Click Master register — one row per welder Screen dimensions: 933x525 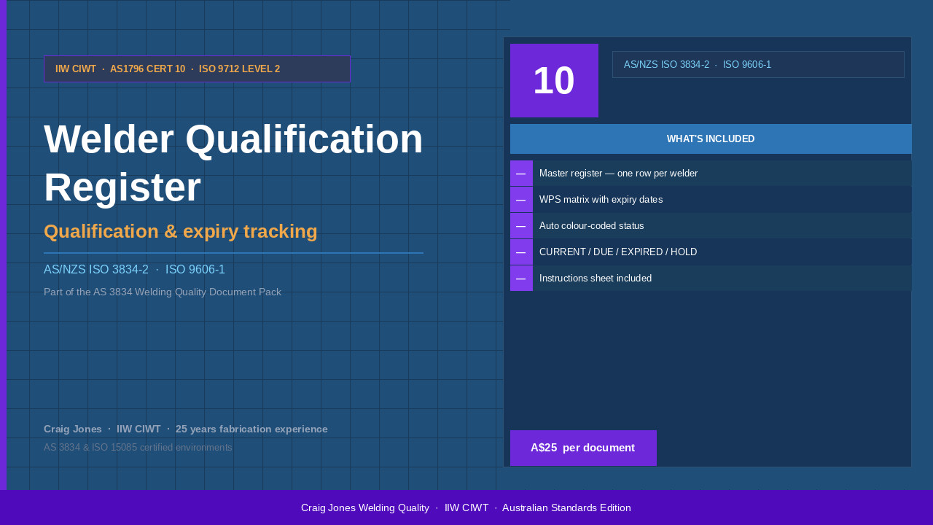tap(618, 174)
